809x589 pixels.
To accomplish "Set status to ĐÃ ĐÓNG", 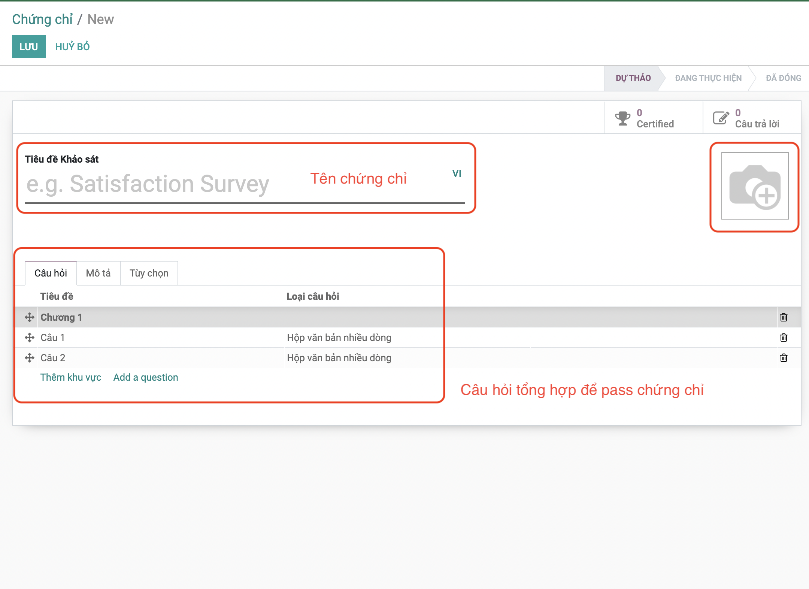I will [x=783, y=78].
